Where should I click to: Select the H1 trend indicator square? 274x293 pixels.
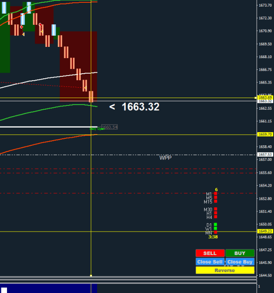coord(215,213)
